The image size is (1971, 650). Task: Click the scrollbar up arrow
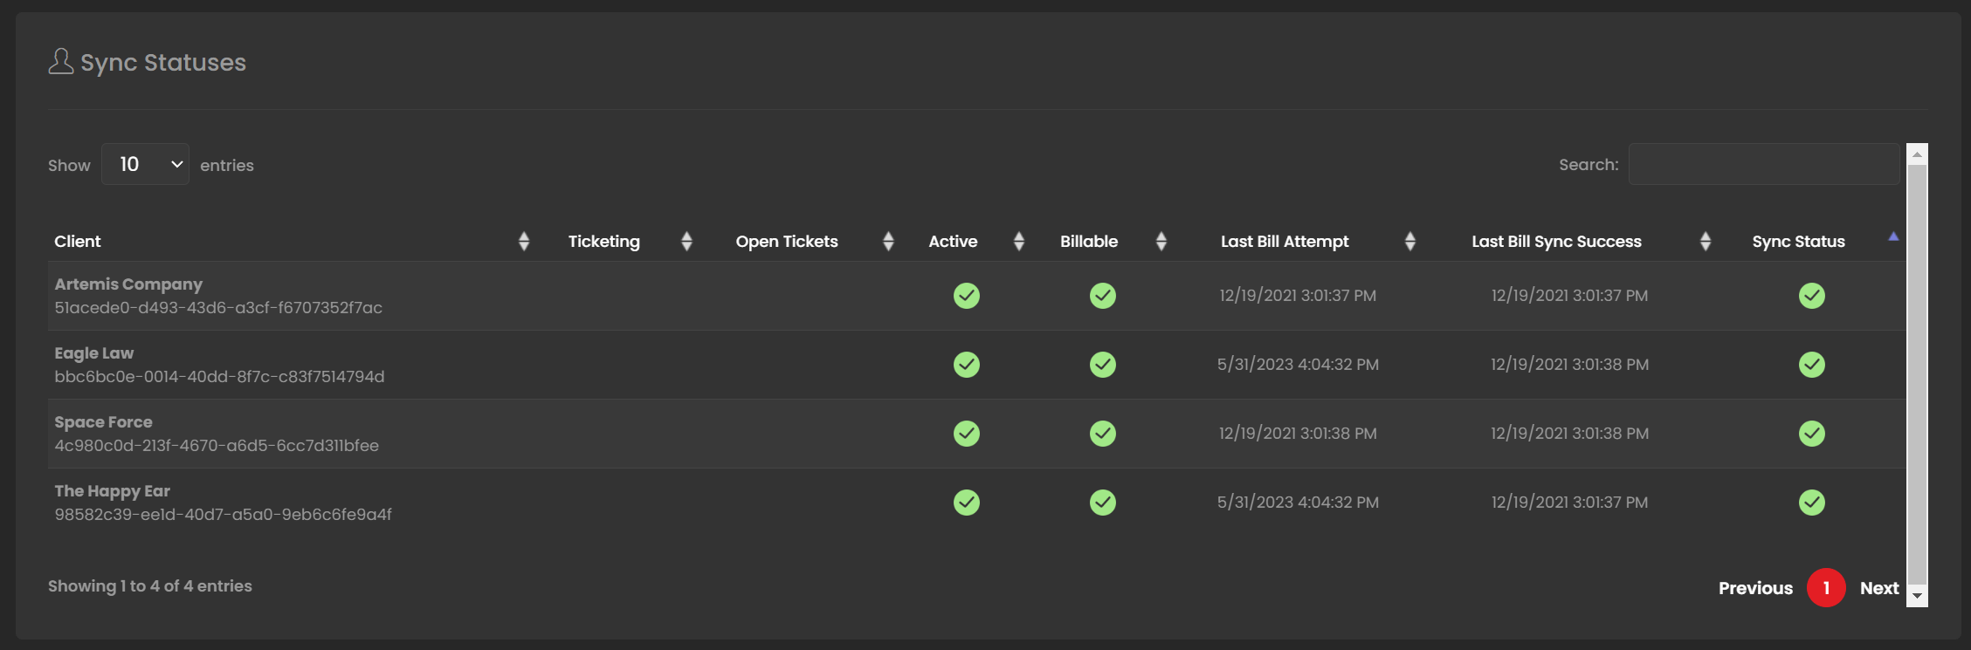tap(1917, 154)
